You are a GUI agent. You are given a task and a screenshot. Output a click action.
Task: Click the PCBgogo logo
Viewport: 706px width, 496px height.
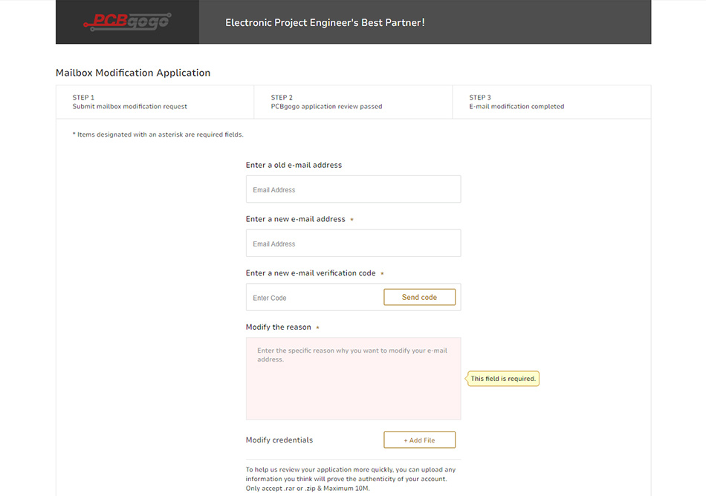[127, 22]
